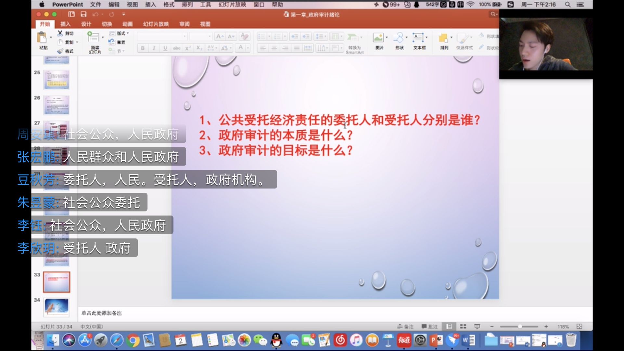624x351 pixels.
Task: Click the Paste (粘贴) clipboard icon
Action: (42, 38)
